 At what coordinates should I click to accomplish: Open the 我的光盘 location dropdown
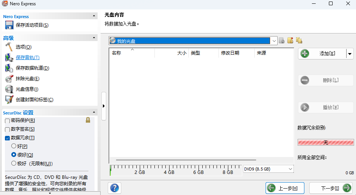click(274, 41)
